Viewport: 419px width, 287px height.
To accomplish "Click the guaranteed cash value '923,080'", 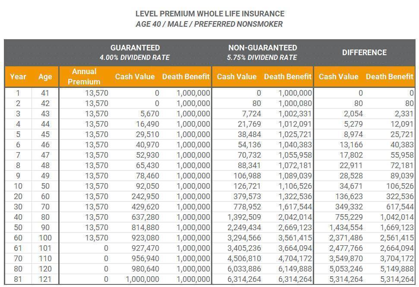I will pyautogui.click(x=145, y=238).
